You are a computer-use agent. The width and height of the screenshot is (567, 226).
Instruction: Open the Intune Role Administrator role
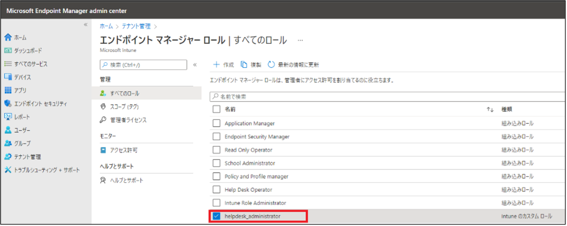[255, 203]
